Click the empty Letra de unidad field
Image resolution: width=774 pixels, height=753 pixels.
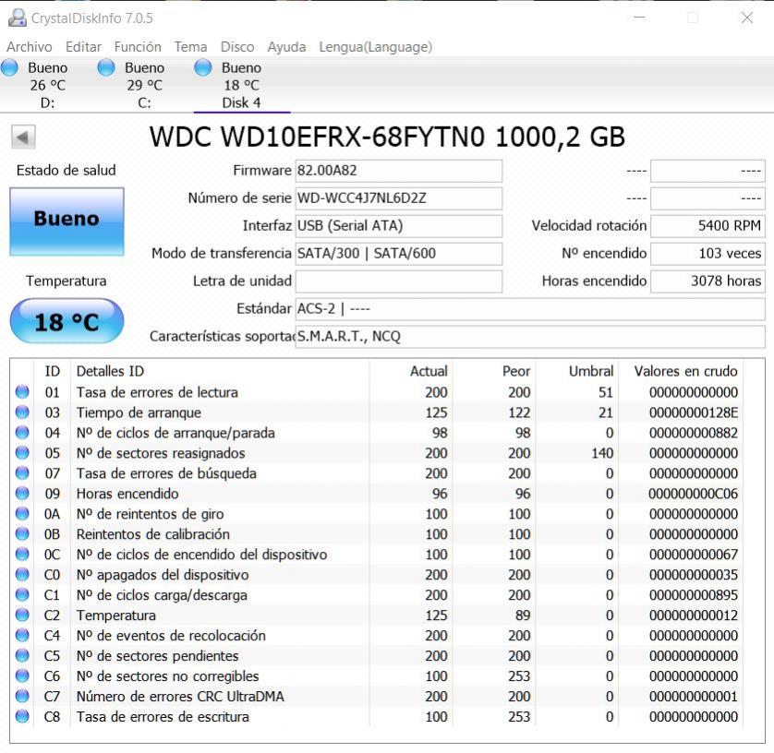click(x=399, y=281)
